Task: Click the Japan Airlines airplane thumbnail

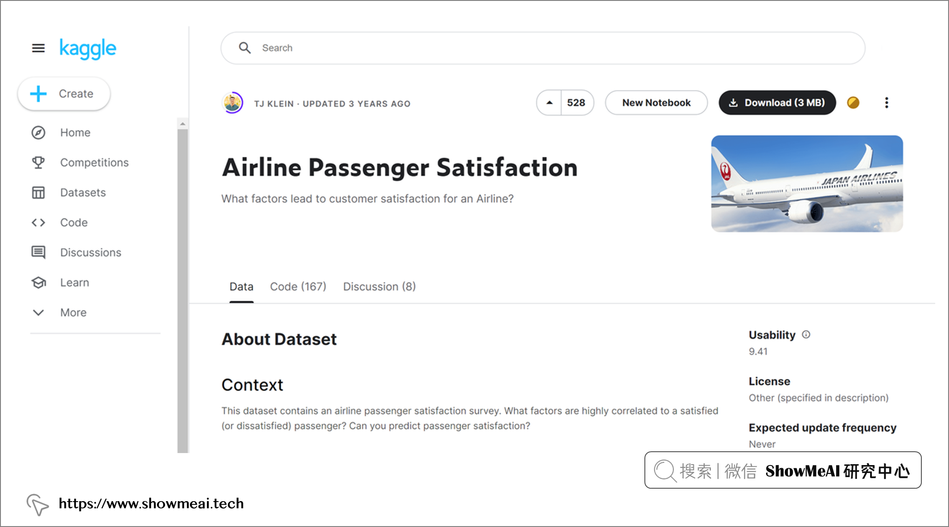Action: click(807, 182)
